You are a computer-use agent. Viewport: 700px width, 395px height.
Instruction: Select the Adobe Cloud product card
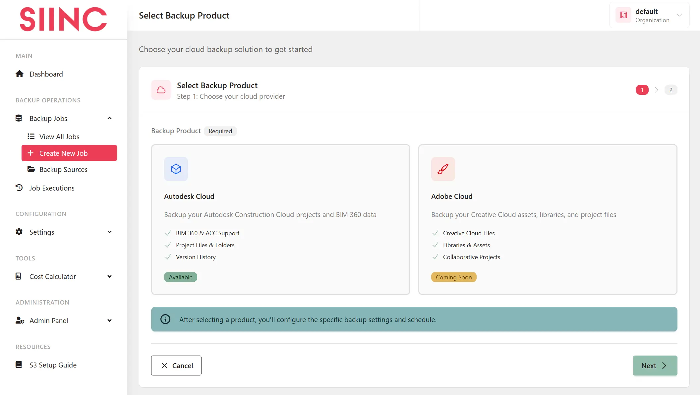(547, 219)
